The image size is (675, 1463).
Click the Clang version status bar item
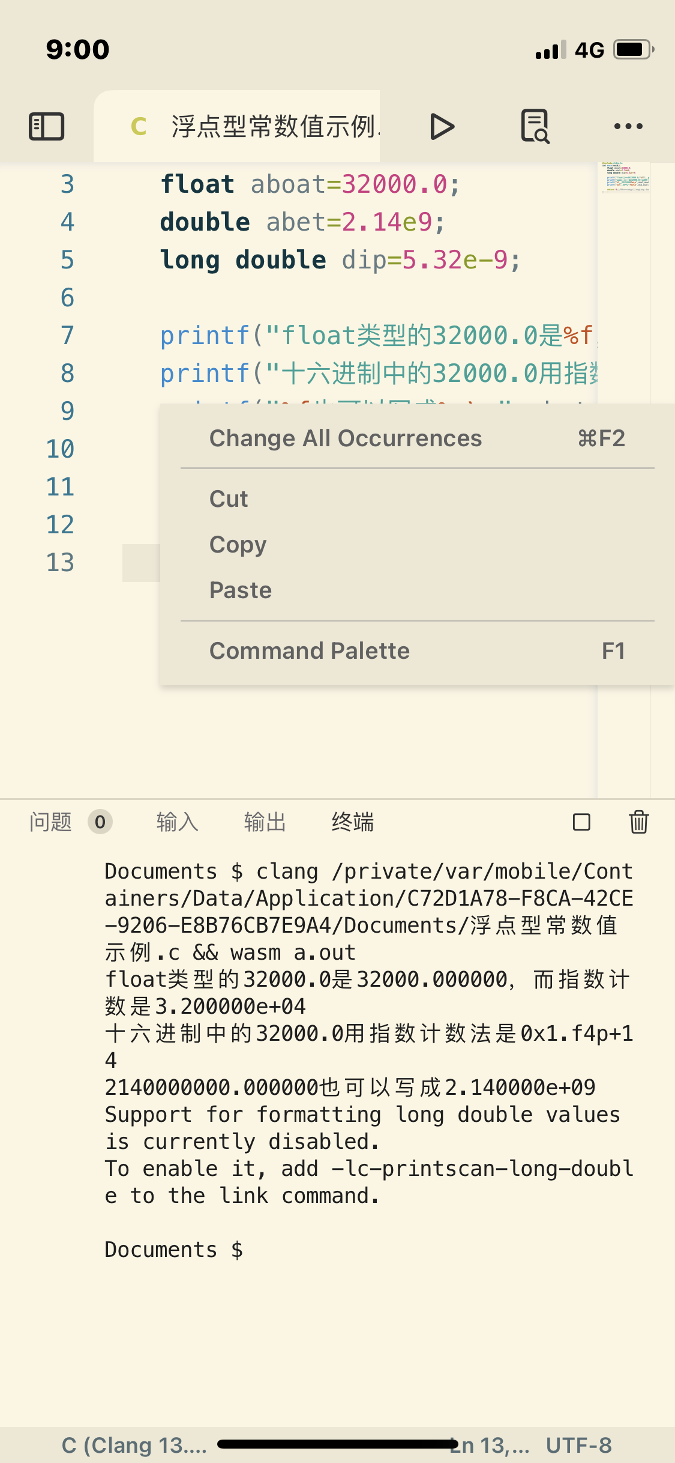(x=133, y=1444)
